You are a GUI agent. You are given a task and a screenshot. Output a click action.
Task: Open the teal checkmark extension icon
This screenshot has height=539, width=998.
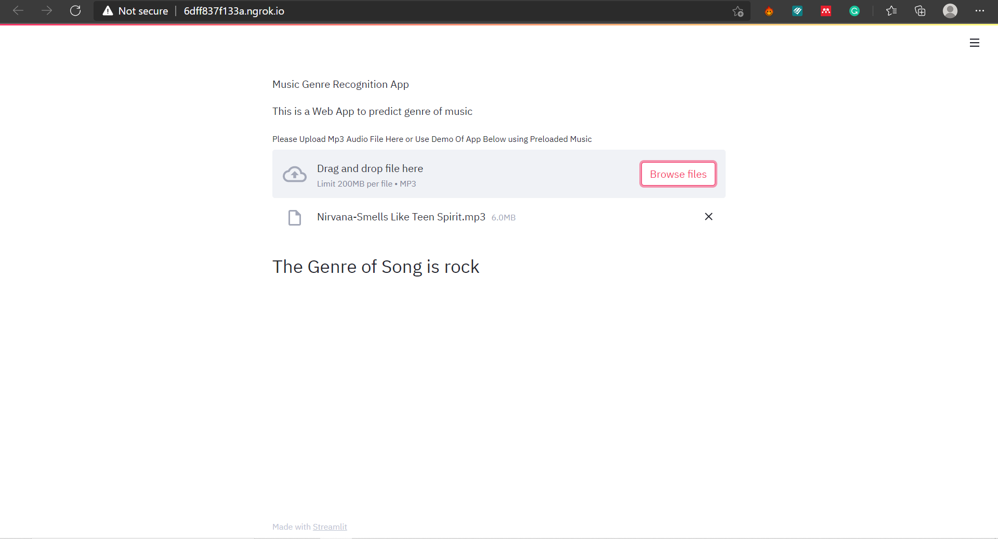797,11
